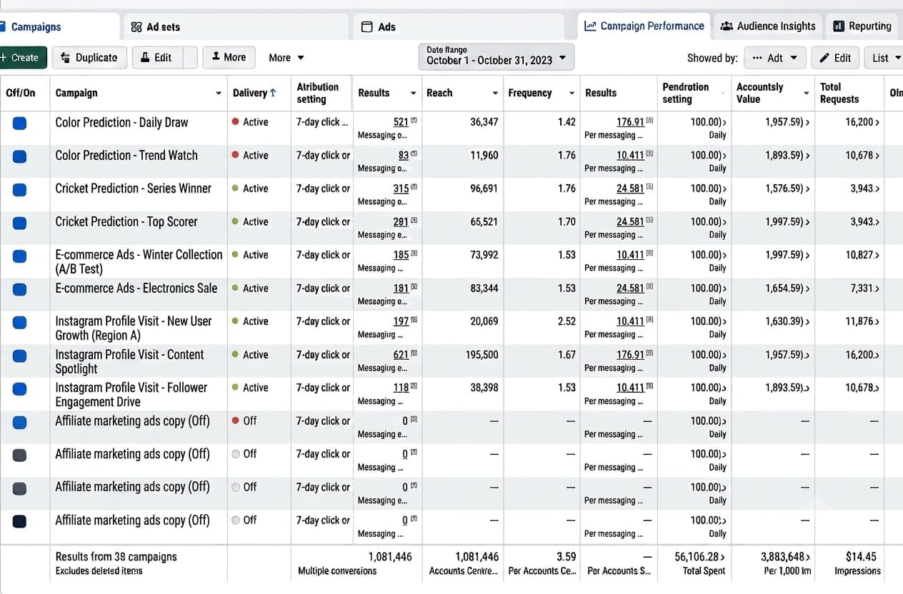
Task: Expand the More dropdown menu
Action: coord(286,58)
